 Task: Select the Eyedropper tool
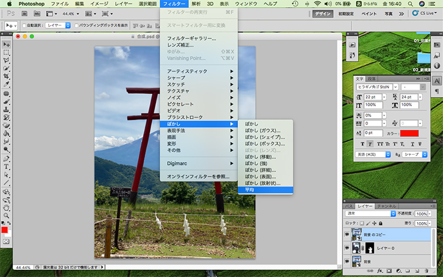point(6,84)
